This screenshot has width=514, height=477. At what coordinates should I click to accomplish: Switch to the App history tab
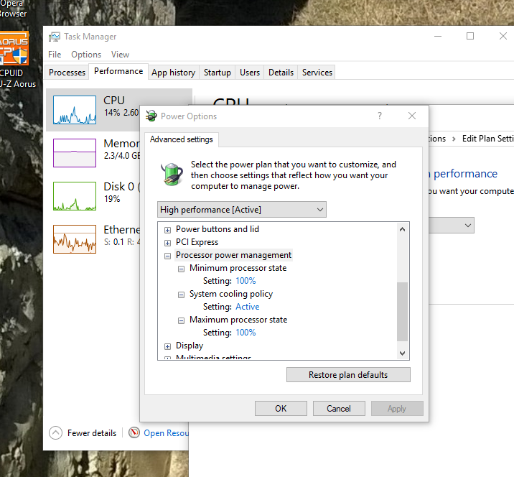click(174, 72)
